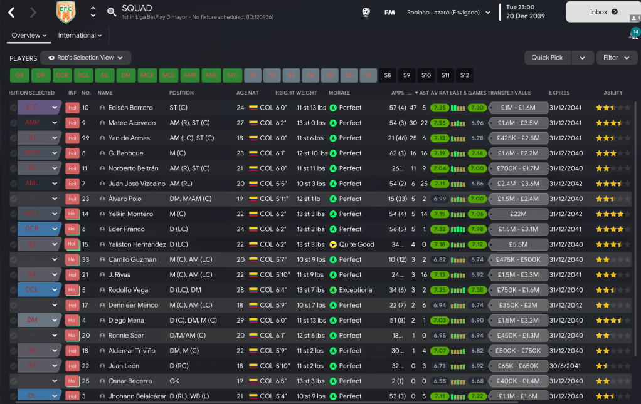Click the notification icon with 14 badge
Image resolution: width=641 pixels, height=404 pixels.
click(x=633, y=34)
